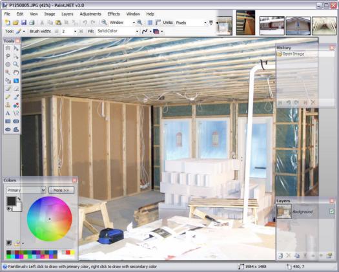The height and width of the screenshot is (272, 339).
Task: Open the Effects menu
Action: pos(114,14)
